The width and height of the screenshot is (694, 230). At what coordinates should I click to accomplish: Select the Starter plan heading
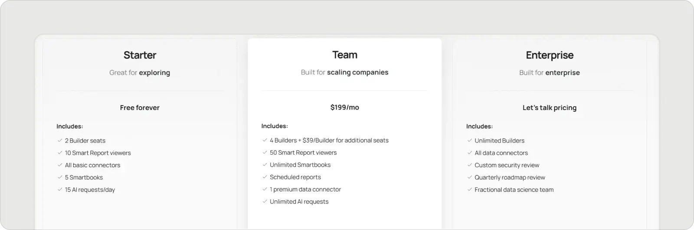(140, 55)
